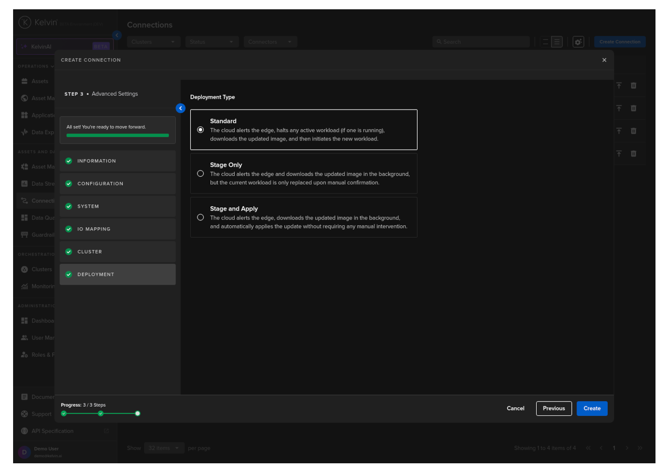This screenshot has width=669, height=473.
Task: Click the first row's upload arrow icon
Action: tap(619, 86)
